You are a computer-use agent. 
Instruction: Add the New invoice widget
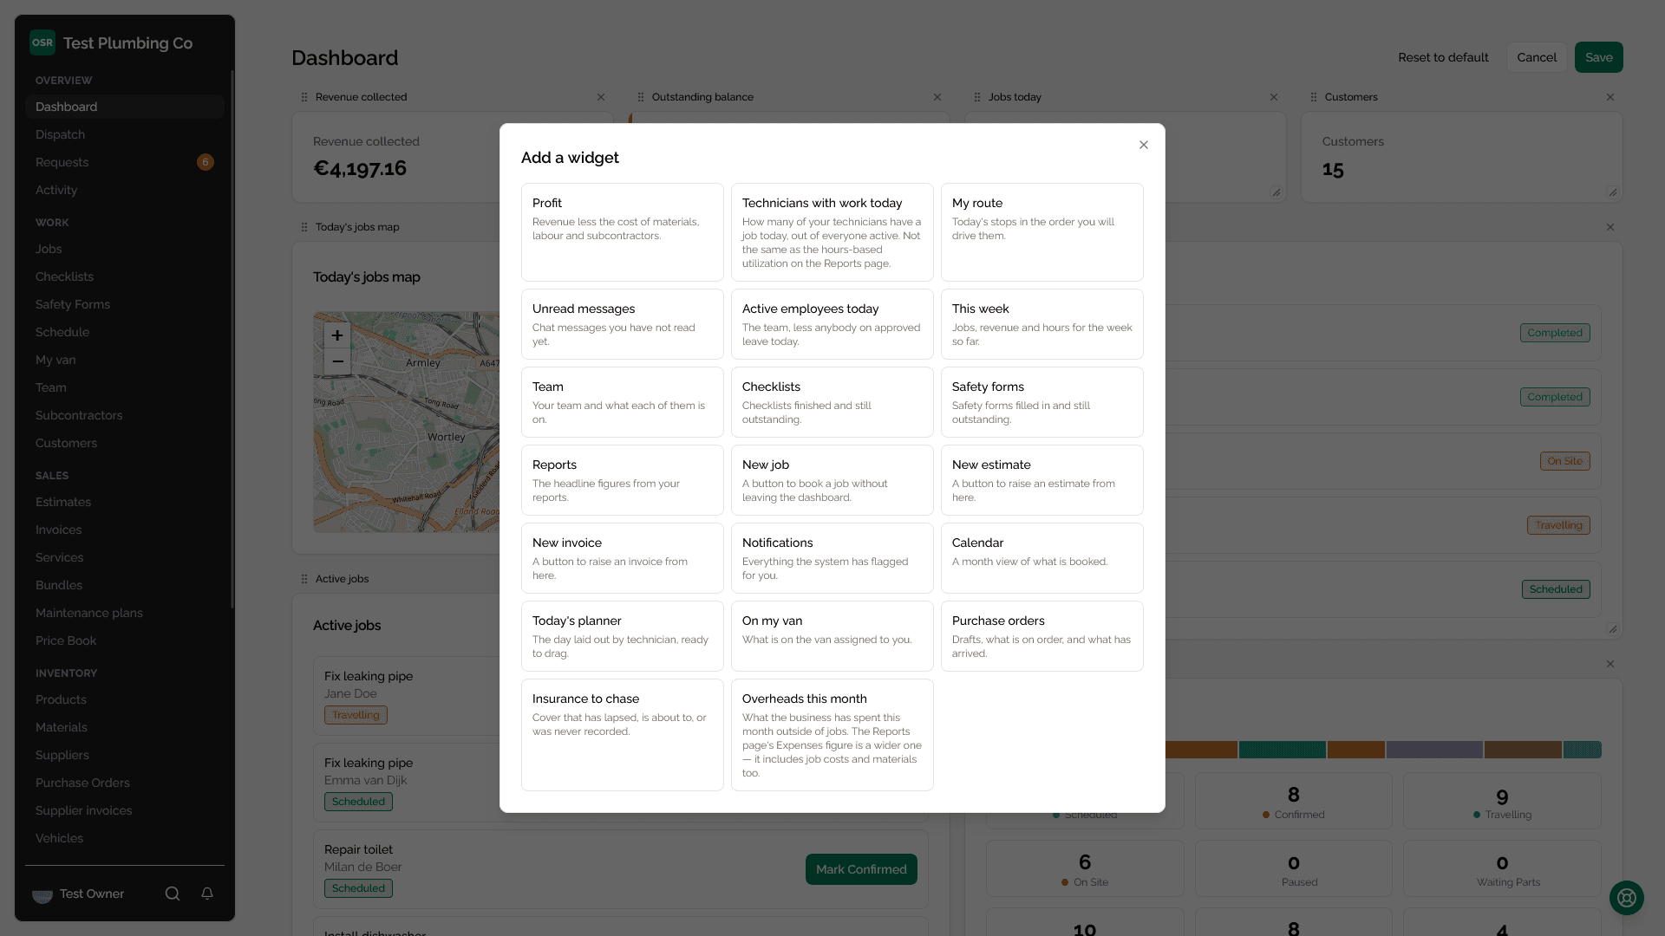click(x=622, y=558)
